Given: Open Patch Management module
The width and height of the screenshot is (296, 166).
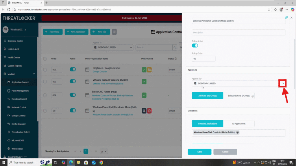Looking at the screenshot, I should coord(20,91).
